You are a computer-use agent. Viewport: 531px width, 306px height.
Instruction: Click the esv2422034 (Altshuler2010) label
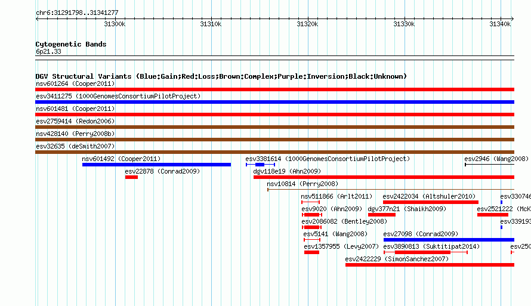(429, 196)
